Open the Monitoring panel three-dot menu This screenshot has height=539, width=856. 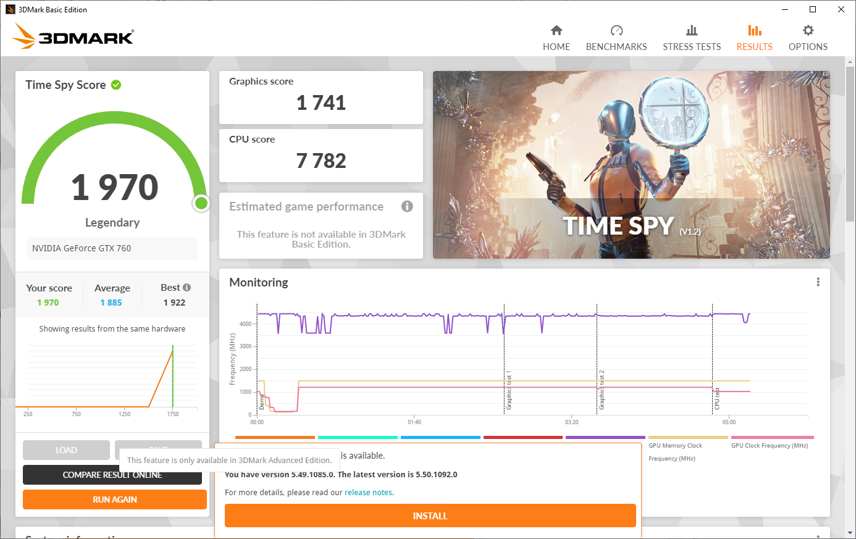point(818,282)
